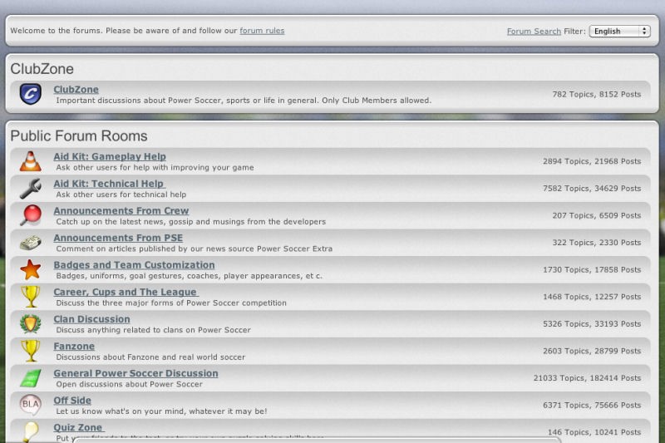Click 'Badges, uniforms, goal gestures' description
Viewport: 665px width, 443px height.
click(190, 276)
